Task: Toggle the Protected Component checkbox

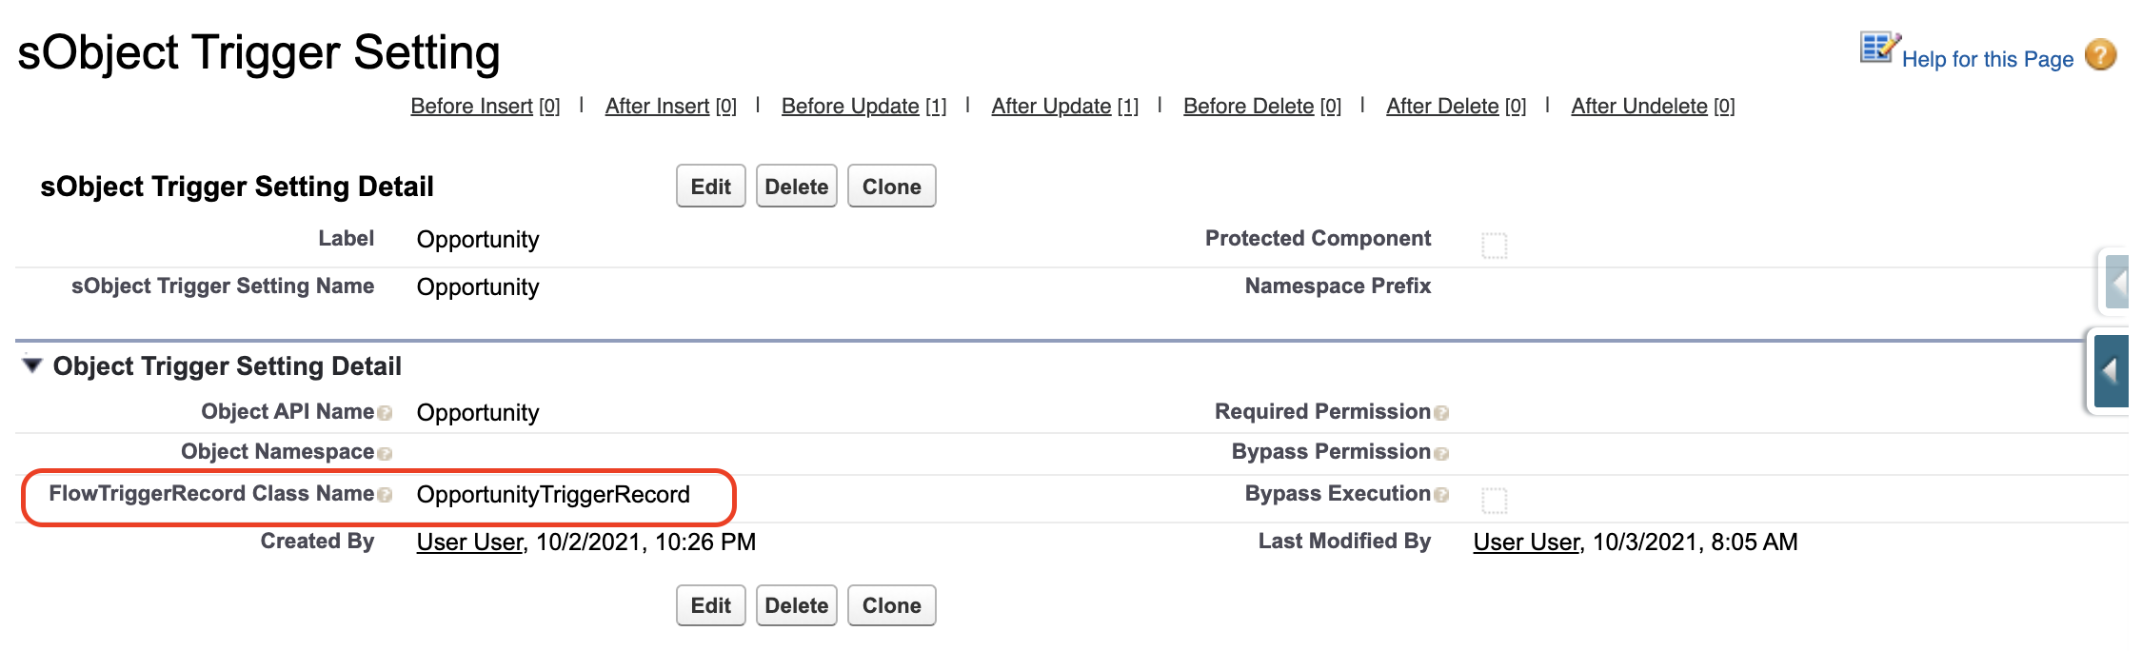Action: coord(1495,246)
